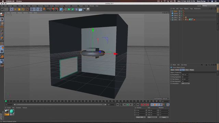This screenshot has width=219, height=123.
Task: Open the Object Manager Tags menu
Action: 191,9
